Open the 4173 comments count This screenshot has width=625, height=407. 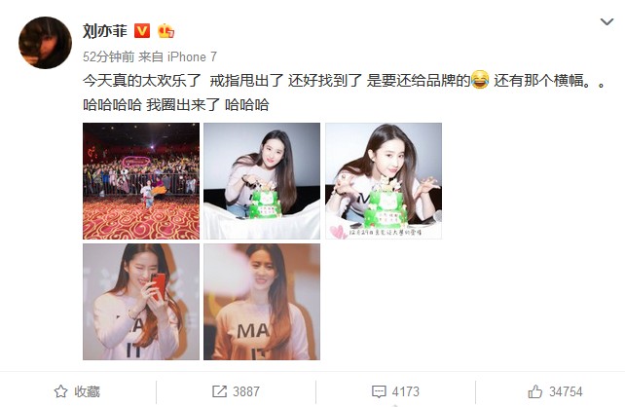tap(406, 391)
